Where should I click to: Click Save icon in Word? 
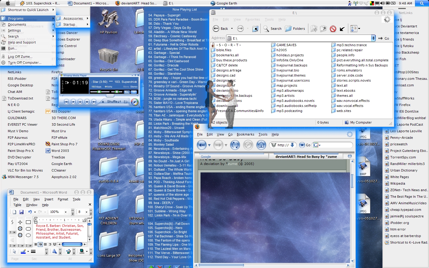(21, 212)
